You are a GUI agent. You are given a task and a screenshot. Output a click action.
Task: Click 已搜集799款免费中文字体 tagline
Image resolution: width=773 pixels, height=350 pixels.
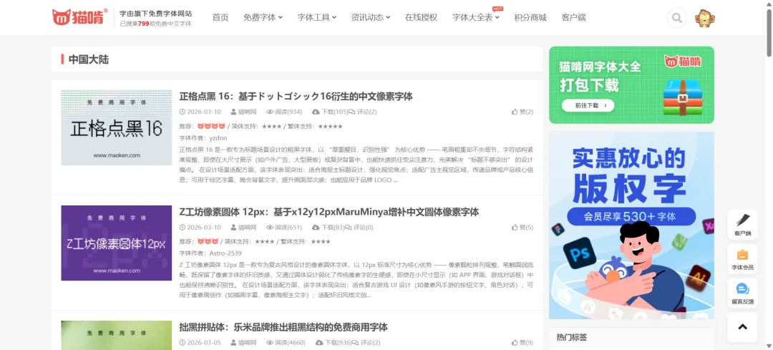[x=156, y=24]
